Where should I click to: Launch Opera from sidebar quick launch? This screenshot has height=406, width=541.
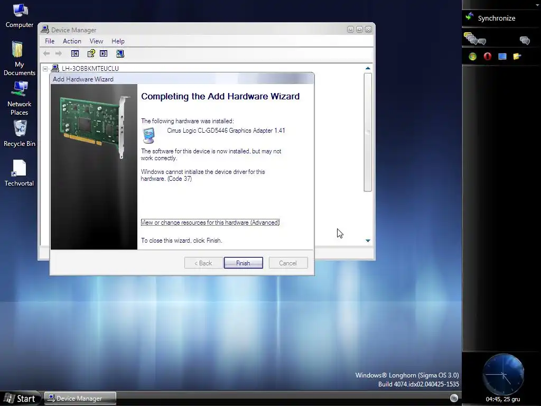pyautogui.click(x=487, y=56)
